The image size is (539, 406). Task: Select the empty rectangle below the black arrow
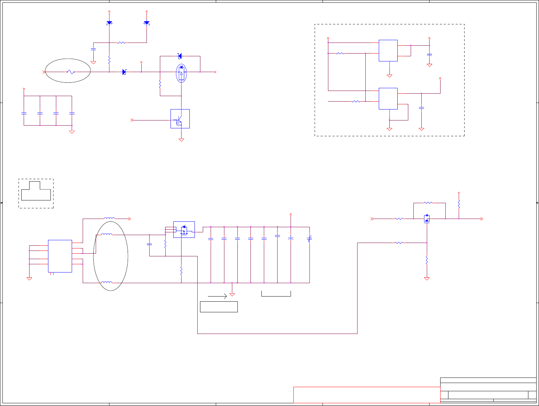219,307
